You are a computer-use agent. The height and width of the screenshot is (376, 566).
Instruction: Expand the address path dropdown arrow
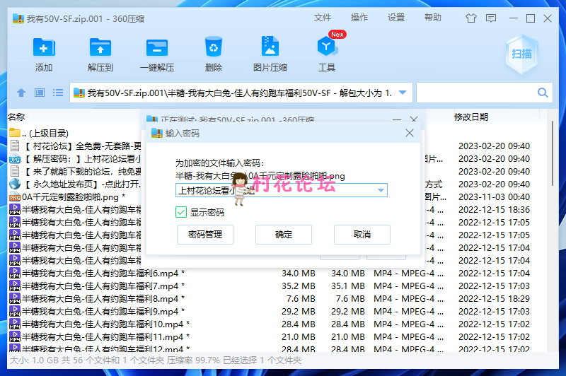click(403, 93)
